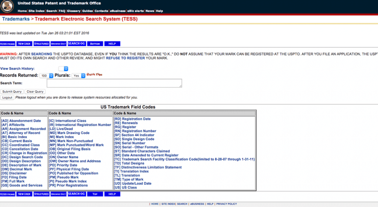Select the [AD] Abandonment Date field code
The width and height of the screenshot is (378, 207).
click(x=21, y=121)
